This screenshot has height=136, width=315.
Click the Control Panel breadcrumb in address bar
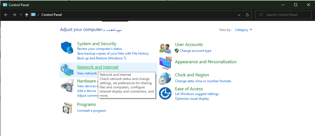[52, 15]
